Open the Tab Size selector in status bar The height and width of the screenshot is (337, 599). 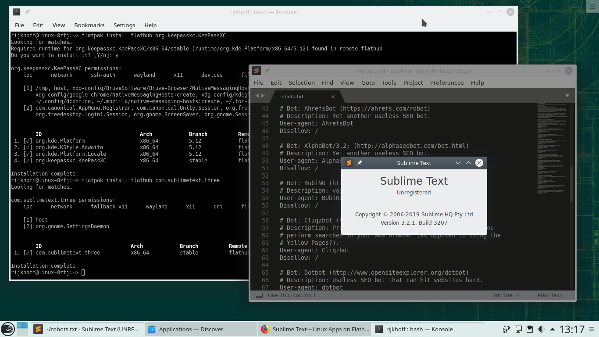point(506,295)
